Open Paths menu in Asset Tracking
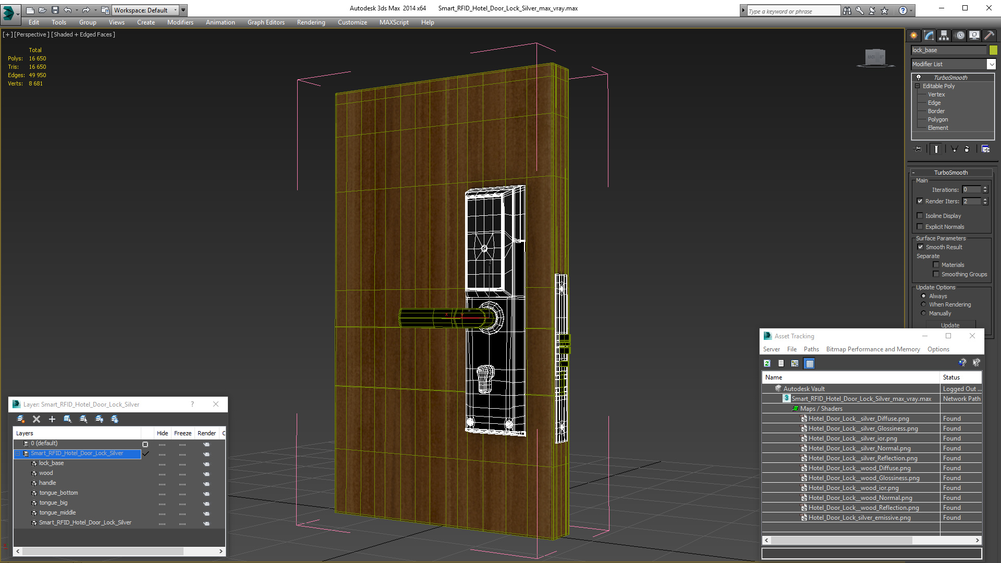Screen dimensions: 1001x563 click(x=811, y=349)
